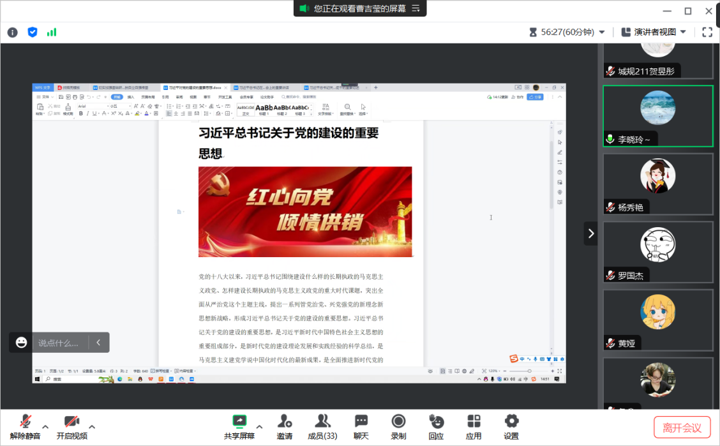Image resolution: width=720 pixels, height=446 pixels.
Task: Open the Chat panel
Action: coord(361,427)
